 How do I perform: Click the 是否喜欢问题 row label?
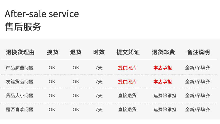(x=19, y=109)
